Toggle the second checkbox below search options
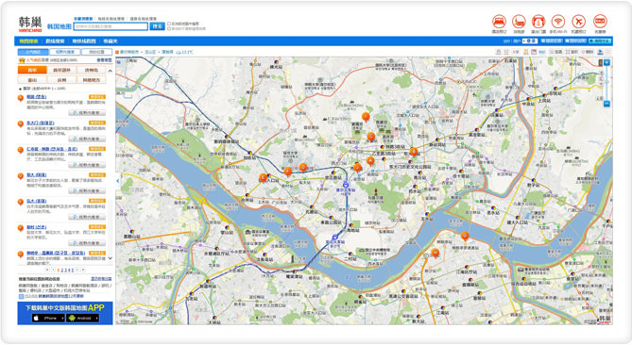 pyautogui.click(x=169, y=28)
